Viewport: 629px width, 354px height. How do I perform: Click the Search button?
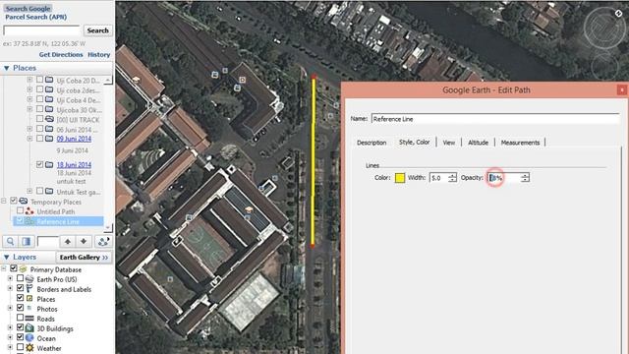[97, 30]
